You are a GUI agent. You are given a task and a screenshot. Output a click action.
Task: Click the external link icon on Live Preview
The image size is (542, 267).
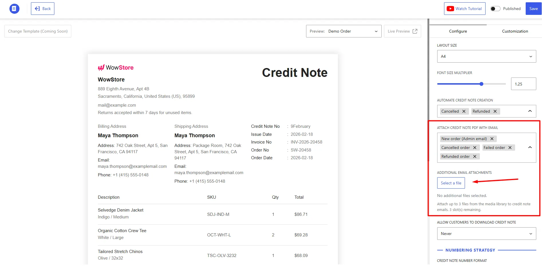[415, 31]
